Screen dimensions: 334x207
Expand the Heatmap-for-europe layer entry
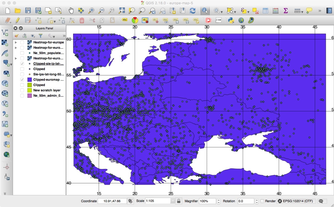click(16, 42)
